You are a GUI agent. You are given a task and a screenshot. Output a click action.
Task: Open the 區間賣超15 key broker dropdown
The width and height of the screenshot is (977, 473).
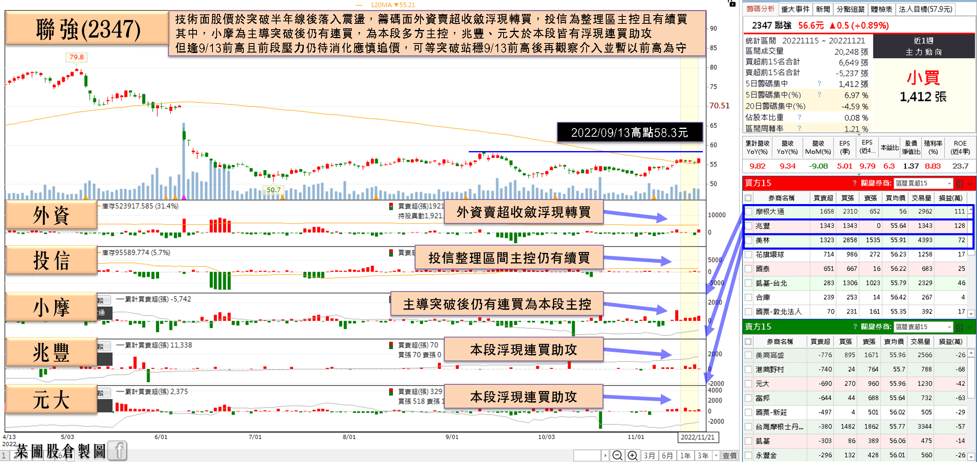(x=923, y=327)
